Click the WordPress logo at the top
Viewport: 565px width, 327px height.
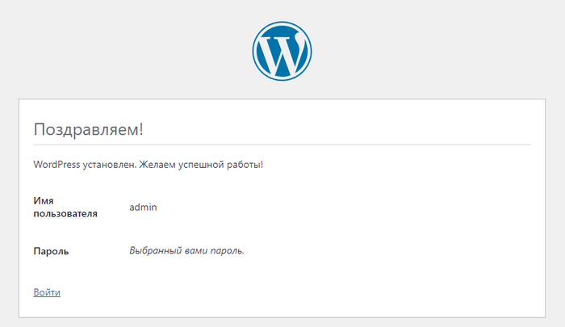point(282,51)
